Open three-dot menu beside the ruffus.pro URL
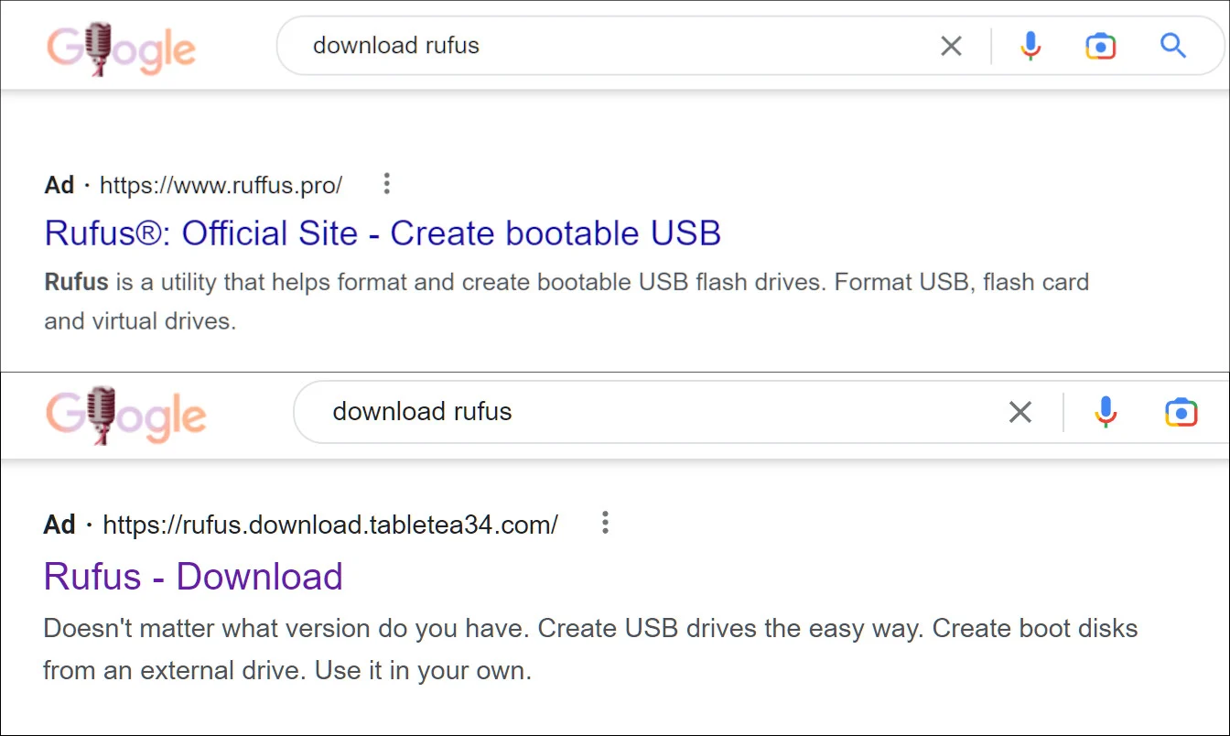This screenshot has height=736, width=1230. [387, 184]
